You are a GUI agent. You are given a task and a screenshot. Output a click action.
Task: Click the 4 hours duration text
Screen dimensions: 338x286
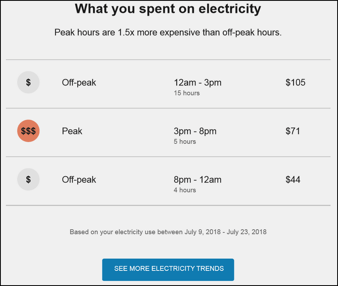(x=185, y=190)
